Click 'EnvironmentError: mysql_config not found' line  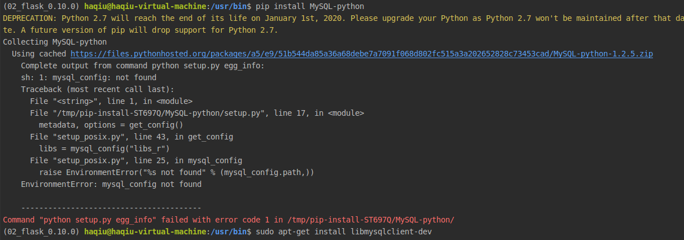tap(111, 184)
